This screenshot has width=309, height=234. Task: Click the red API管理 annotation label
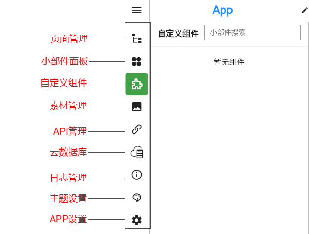70,131
